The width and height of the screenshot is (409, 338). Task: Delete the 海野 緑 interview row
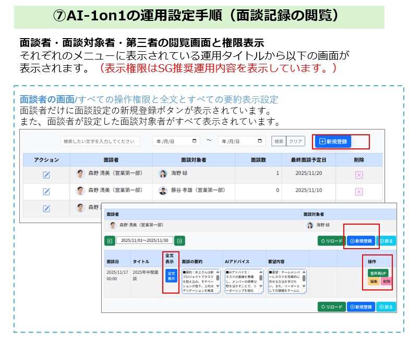tap(358, 174)
